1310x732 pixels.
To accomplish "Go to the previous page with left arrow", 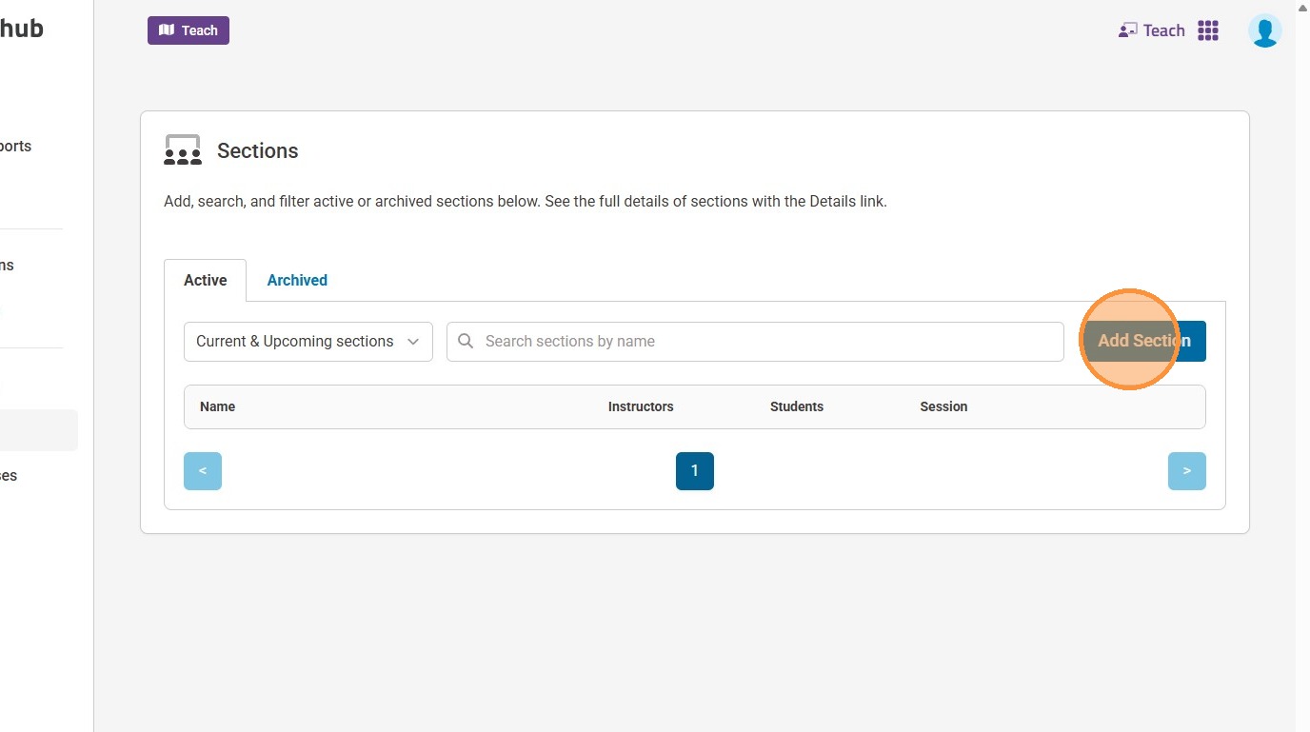I will [x=203, y=471].
